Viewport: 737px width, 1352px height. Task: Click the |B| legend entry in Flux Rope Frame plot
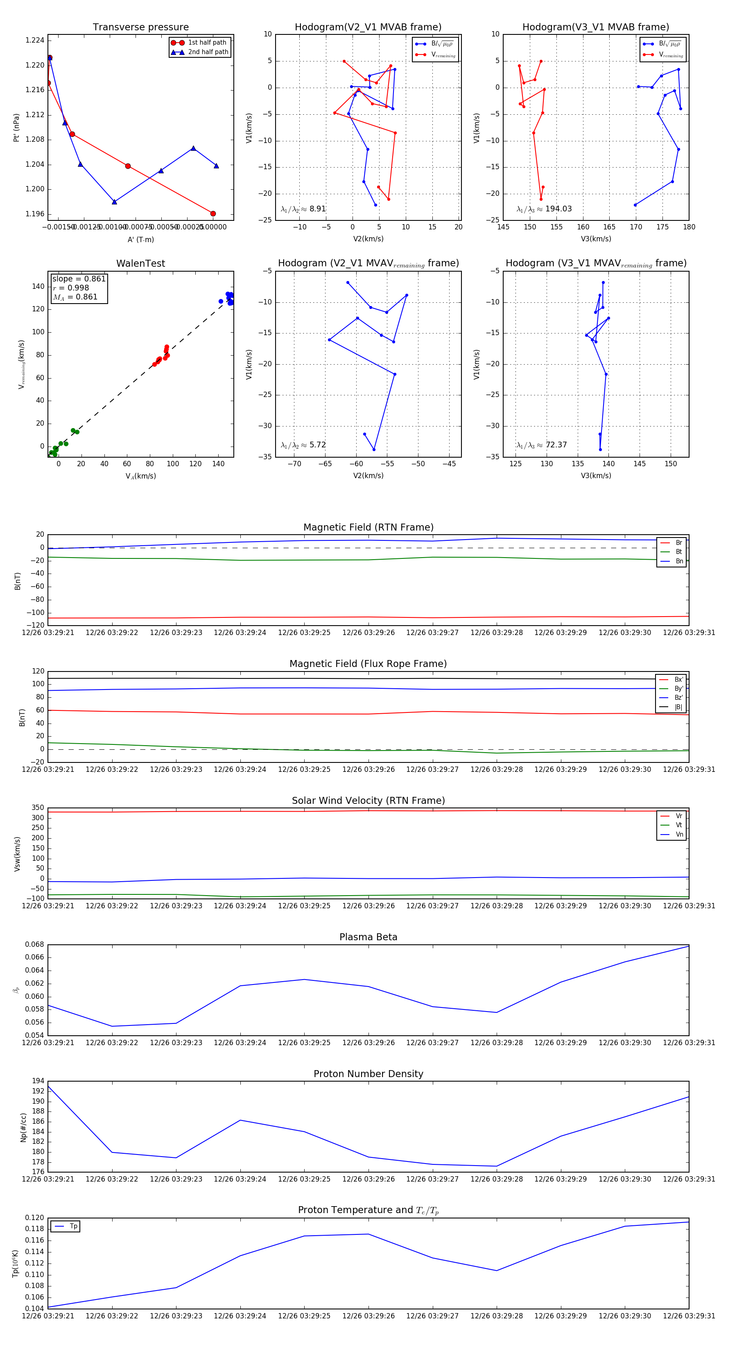coord(671,707)
